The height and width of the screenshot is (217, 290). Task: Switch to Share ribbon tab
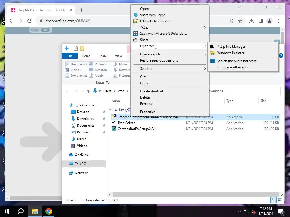[x=103, y=56]
